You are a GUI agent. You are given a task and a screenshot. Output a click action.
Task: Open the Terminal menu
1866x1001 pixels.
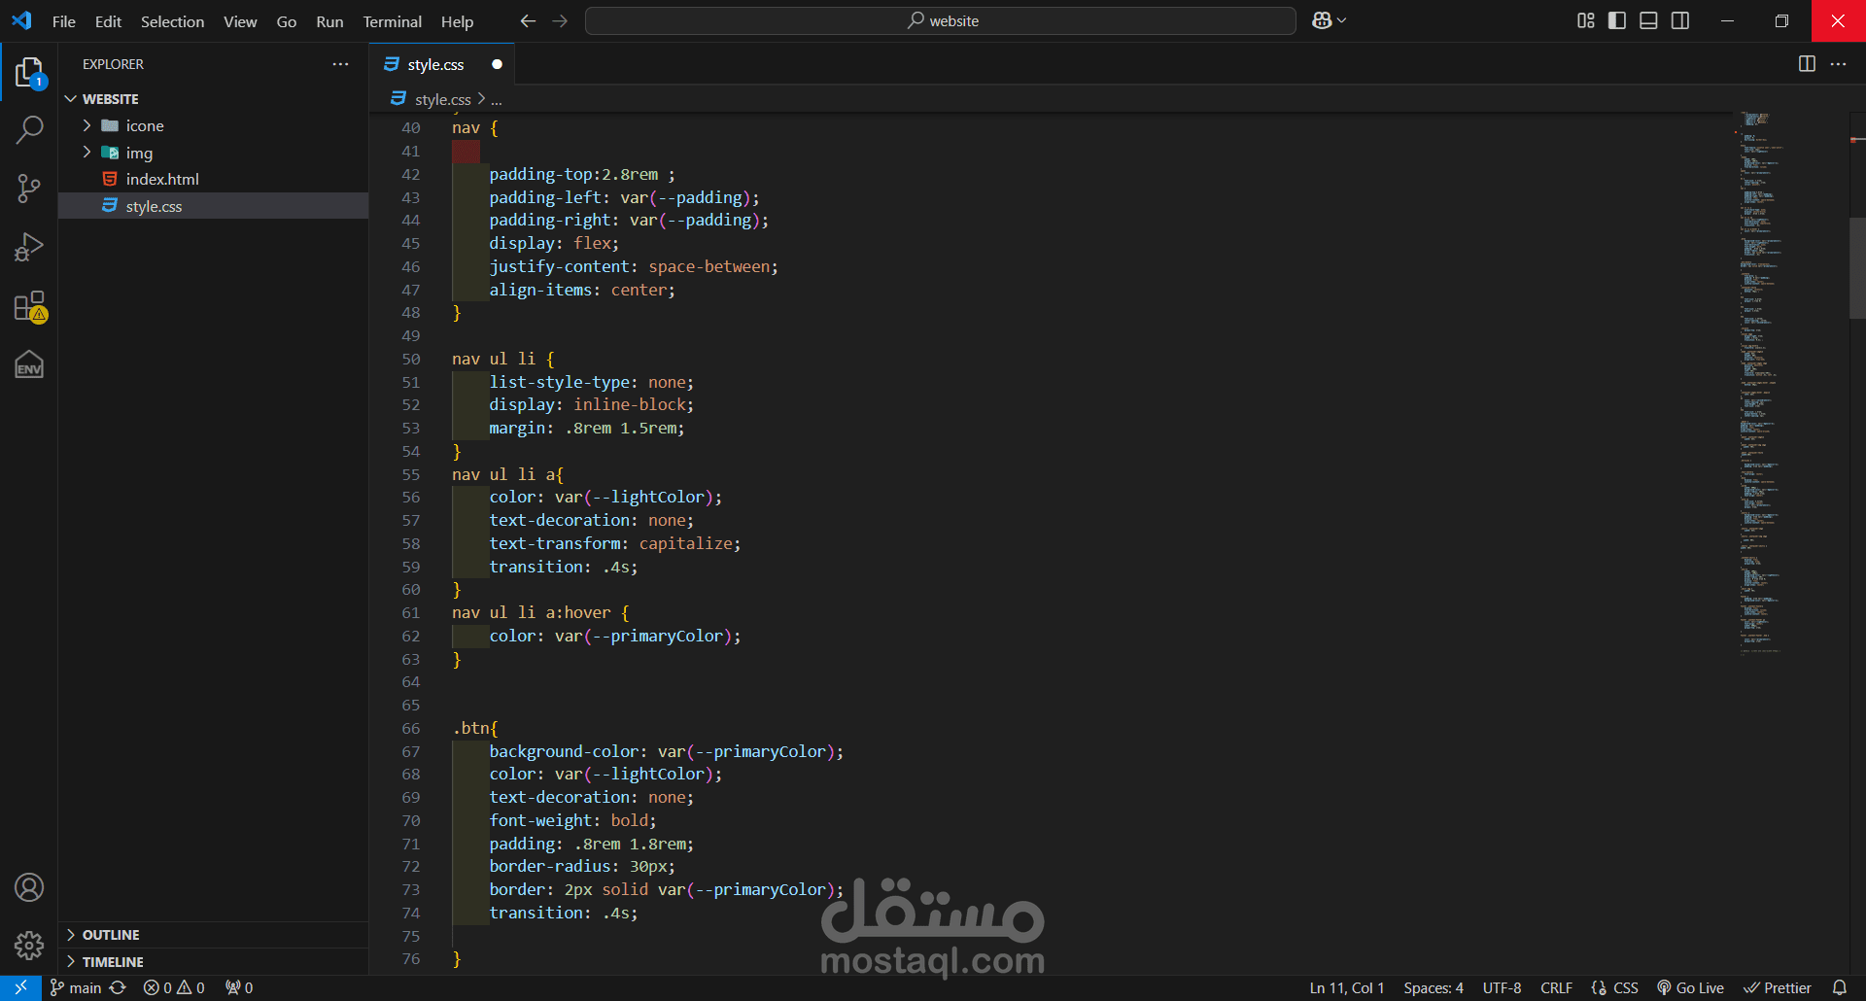click(392, 21)
